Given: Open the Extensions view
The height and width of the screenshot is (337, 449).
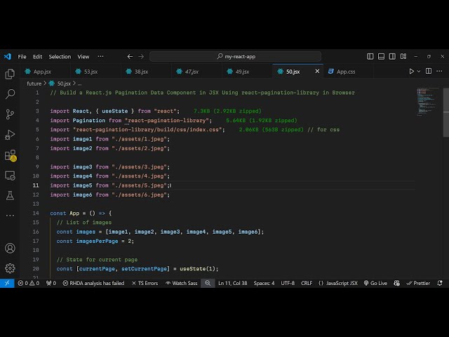Looking at the screenshot, I should coord(10,155).
